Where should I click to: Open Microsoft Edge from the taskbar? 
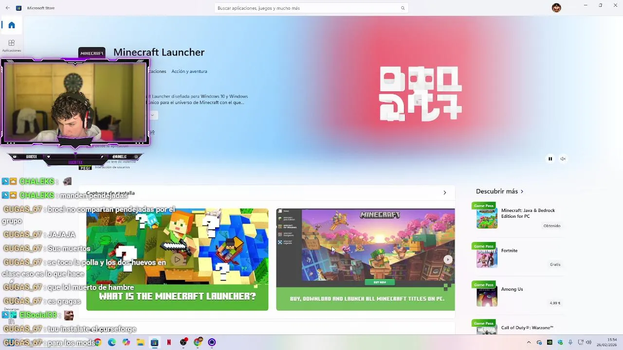point(112,342)
